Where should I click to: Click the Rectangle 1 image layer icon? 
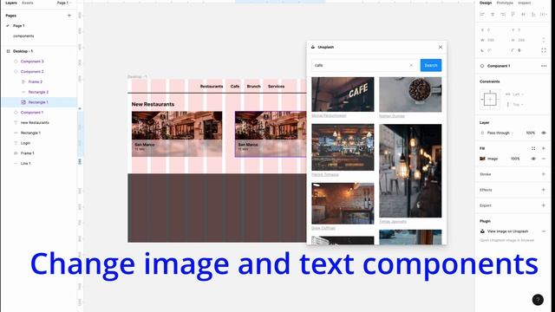point(23,102)
